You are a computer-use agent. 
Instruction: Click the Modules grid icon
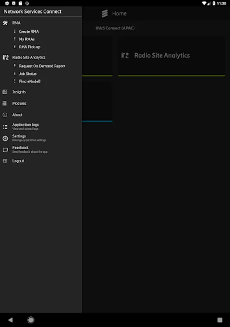(x=5, y=104)
